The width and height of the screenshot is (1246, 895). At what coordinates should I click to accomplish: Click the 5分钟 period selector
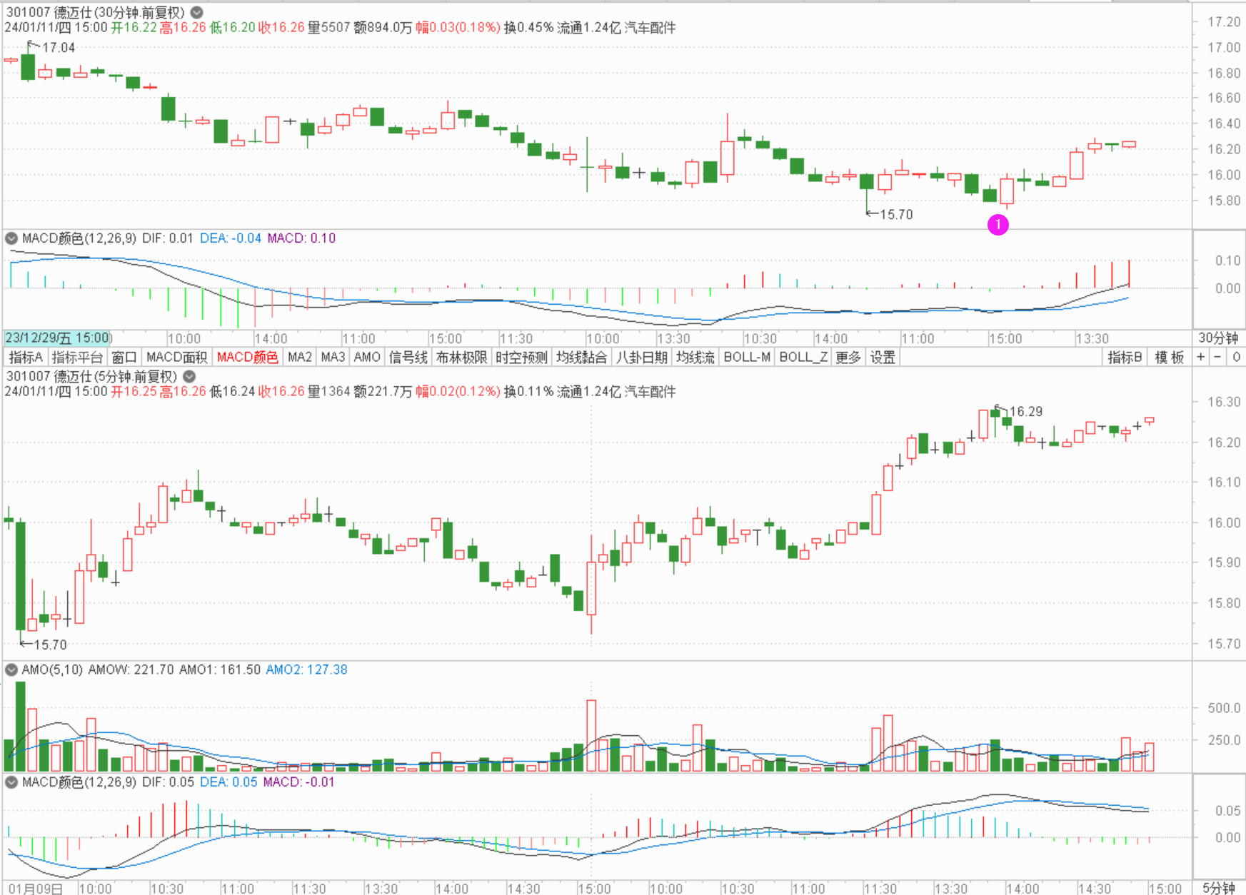1218,888
